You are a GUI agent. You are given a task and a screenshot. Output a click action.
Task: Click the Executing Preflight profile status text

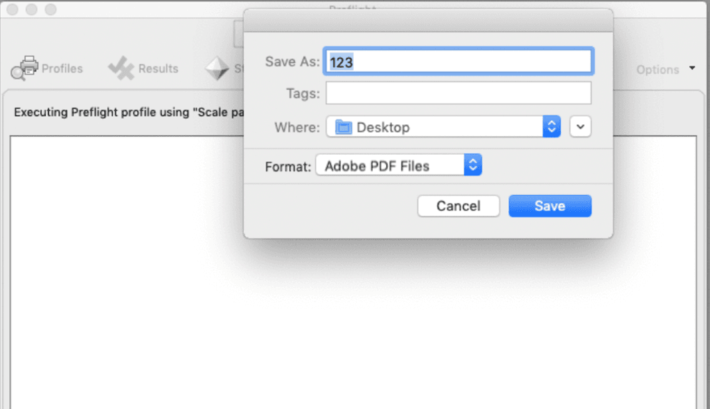click(x=129, y=112)
